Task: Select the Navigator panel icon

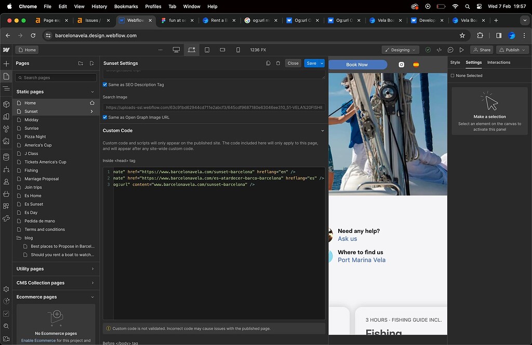Action: 6,89
